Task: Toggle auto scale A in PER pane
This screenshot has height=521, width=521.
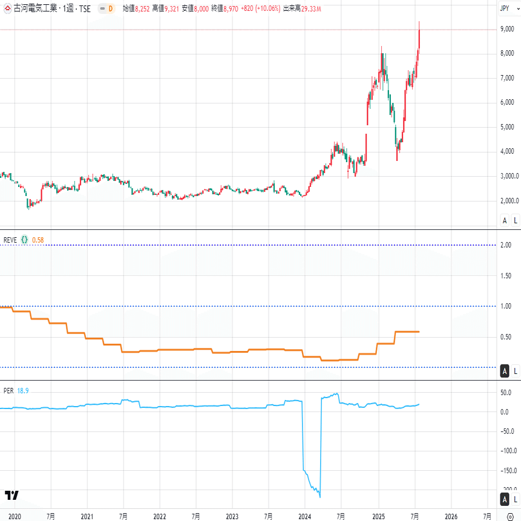Action: (x=505, y=499)
